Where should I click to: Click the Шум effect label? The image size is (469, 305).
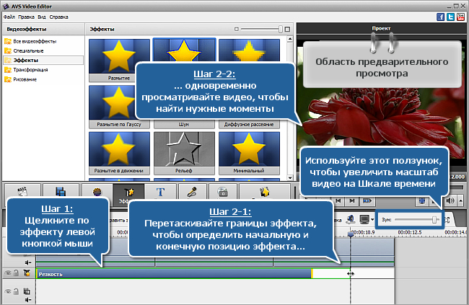coord(184,125)
